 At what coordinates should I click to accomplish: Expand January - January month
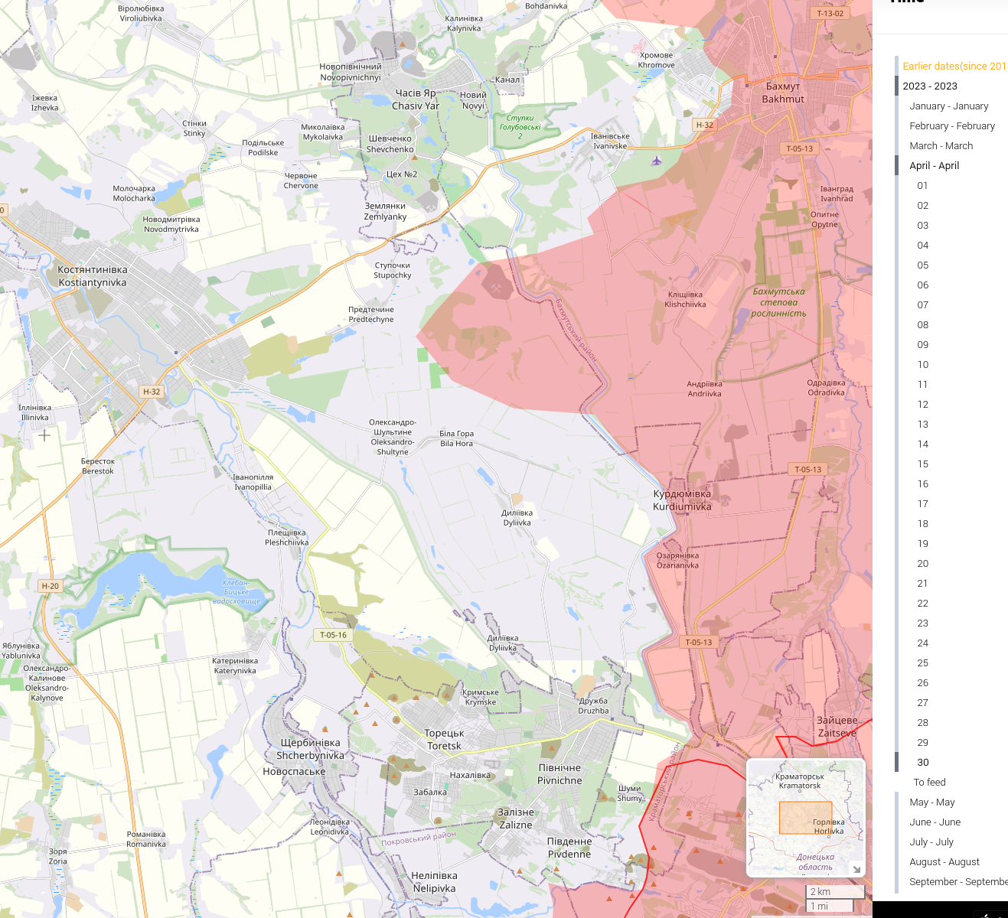949,106
